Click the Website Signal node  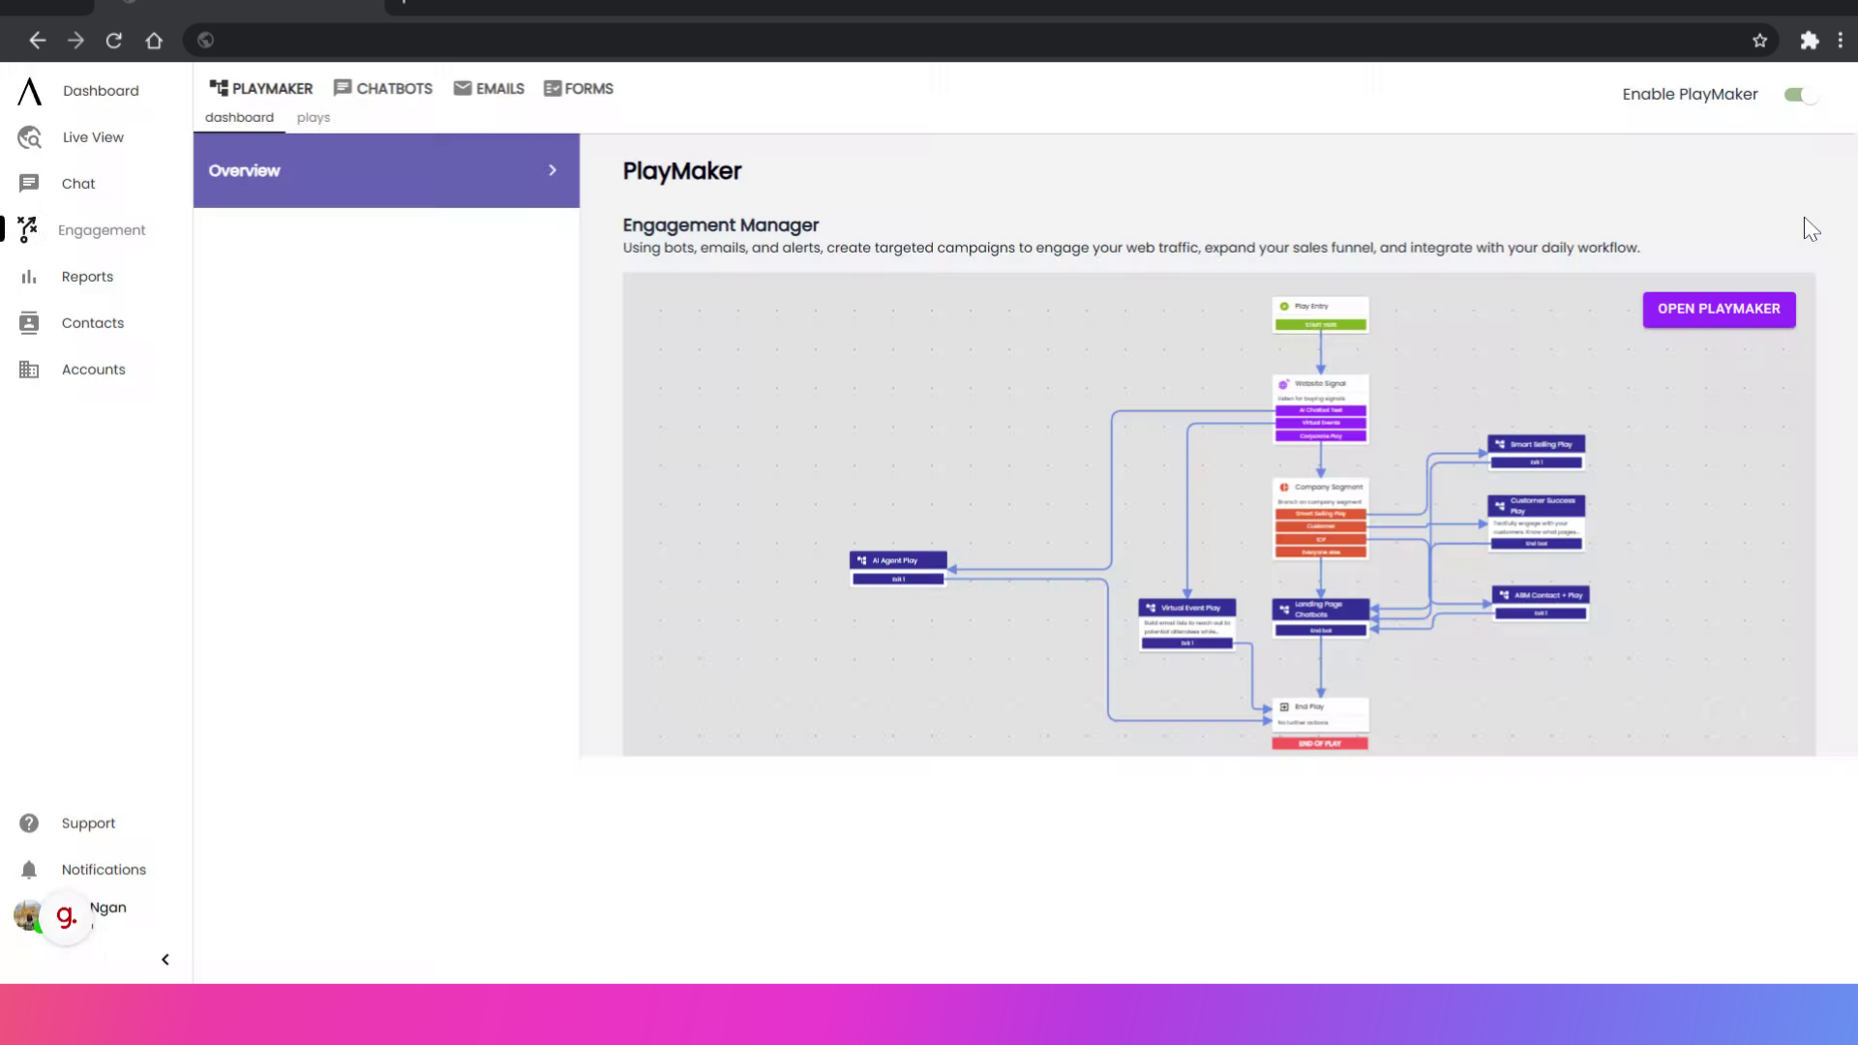pos(1320,409)
